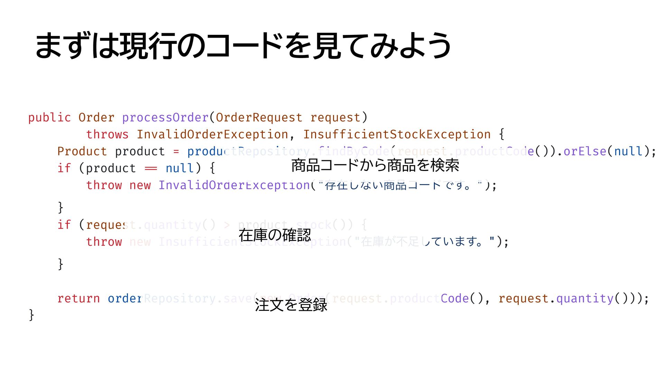
Task: Click the OrderRequest parameter type
Action: point(259,117)
